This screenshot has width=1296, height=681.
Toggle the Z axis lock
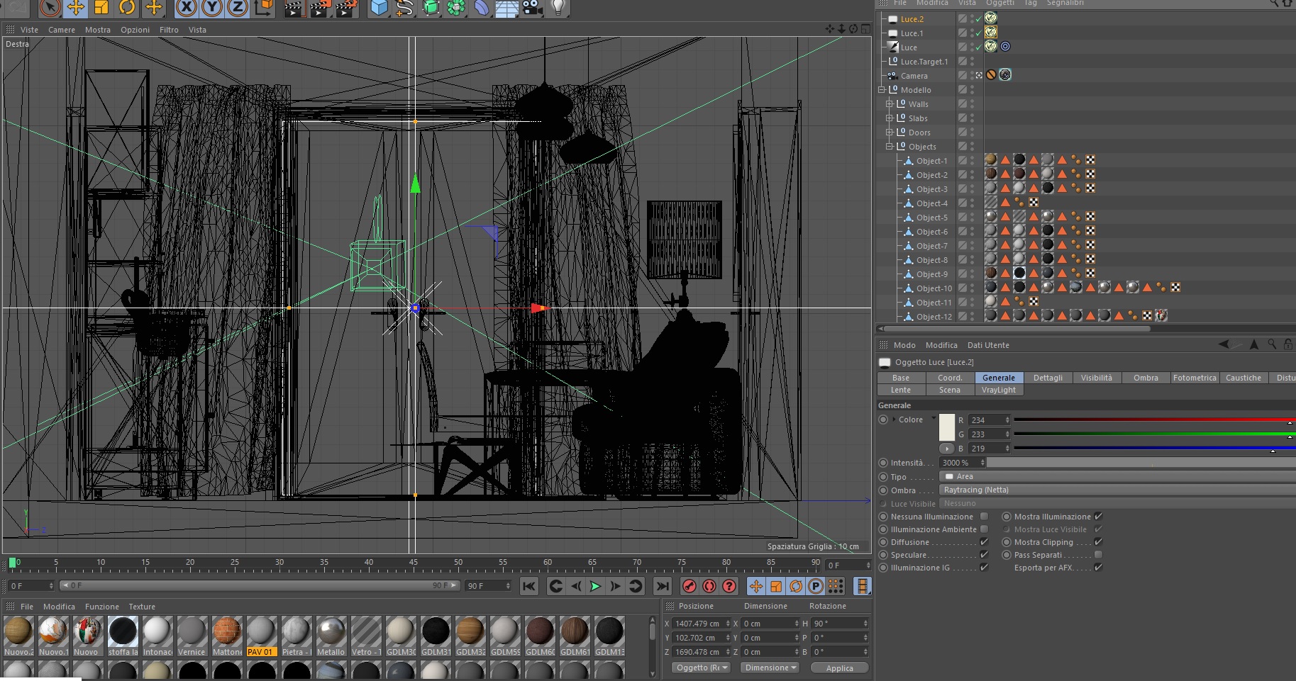click(x=238, y=8)
